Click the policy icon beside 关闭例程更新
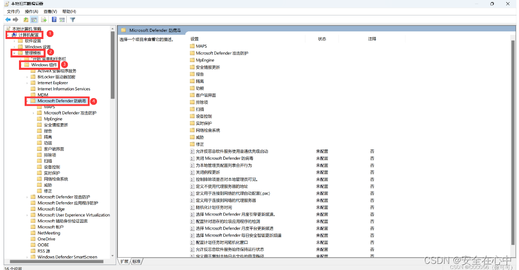The height and width of the screenshot is (270, 519). coord(193,172)
